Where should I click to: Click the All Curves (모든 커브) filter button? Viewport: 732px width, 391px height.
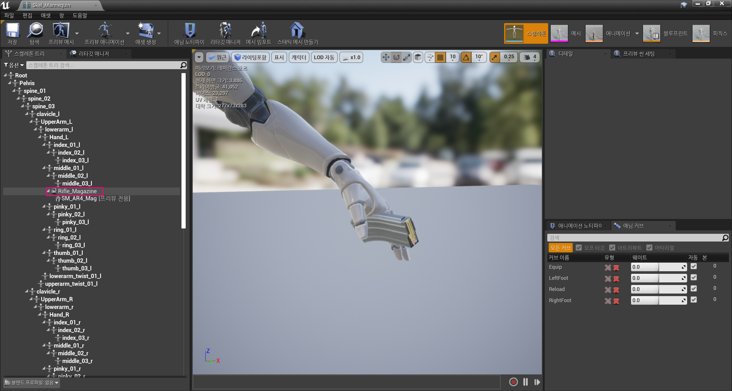[x=560, y=248]
